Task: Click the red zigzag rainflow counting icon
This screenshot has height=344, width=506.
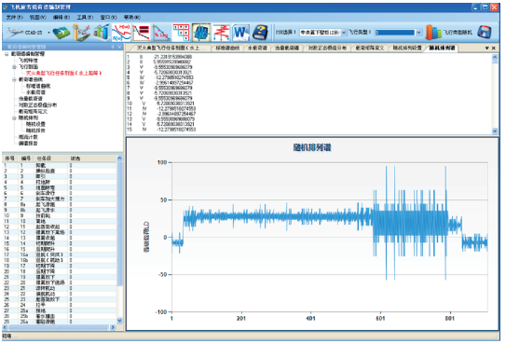Action: coord(221,33)
